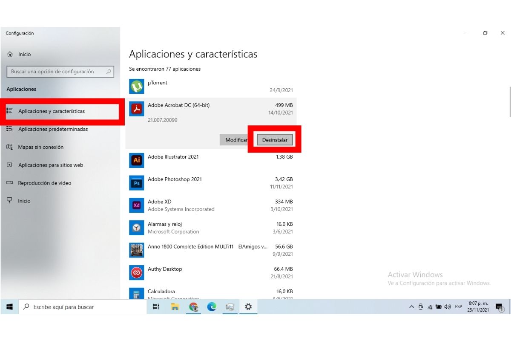Image resolution: width=511 pixels, height=341 pixels.
Task: Click the Authy Desktop icon
Action: [137, 272]
